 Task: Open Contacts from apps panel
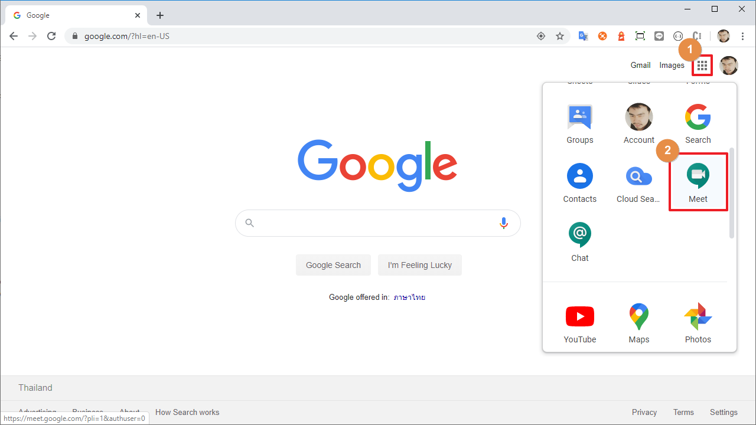pos(580,183)
